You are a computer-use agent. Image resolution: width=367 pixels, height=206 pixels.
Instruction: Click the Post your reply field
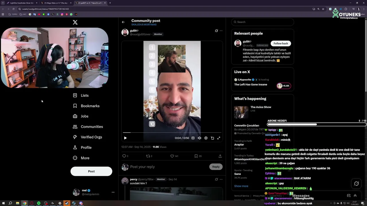click(x=169, y=167)
